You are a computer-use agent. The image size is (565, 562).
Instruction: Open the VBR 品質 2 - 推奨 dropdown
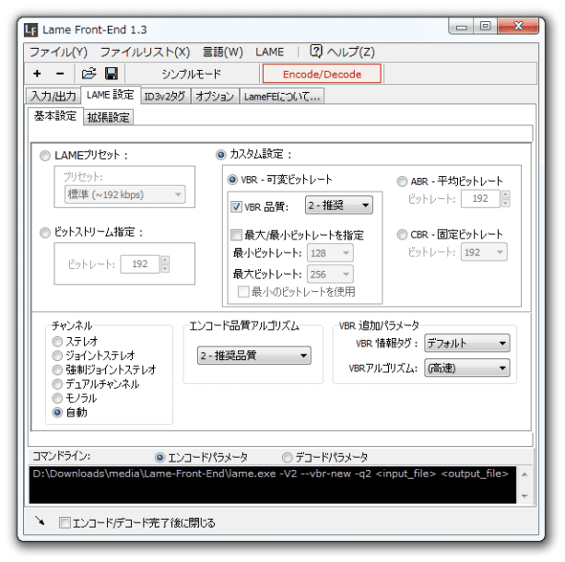coord(338,205)
